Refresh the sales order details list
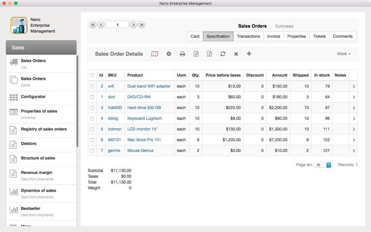 (223, 54)
